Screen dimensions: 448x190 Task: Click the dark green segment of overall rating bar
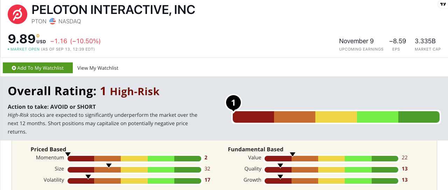pos(419,117)
